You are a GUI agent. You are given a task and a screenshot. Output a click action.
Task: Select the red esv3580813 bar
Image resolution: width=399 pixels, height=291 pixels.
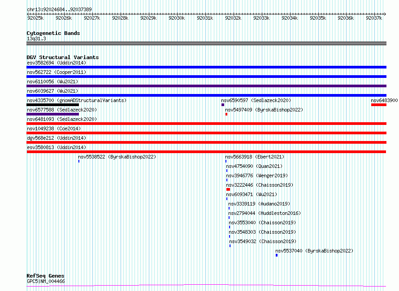coord(206,152)
